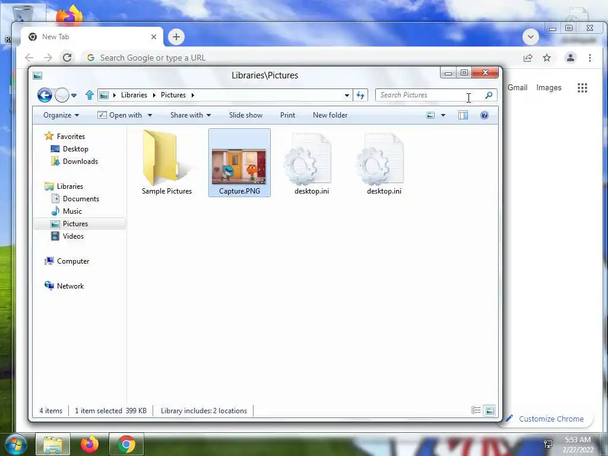Screen dimensions: 608x456
Task: Open Chrome three-dot menu
Action: 590,58
